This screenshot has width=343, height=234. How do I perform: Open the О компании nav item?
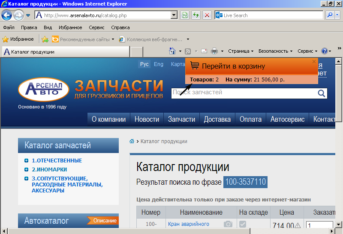point(109,119)
